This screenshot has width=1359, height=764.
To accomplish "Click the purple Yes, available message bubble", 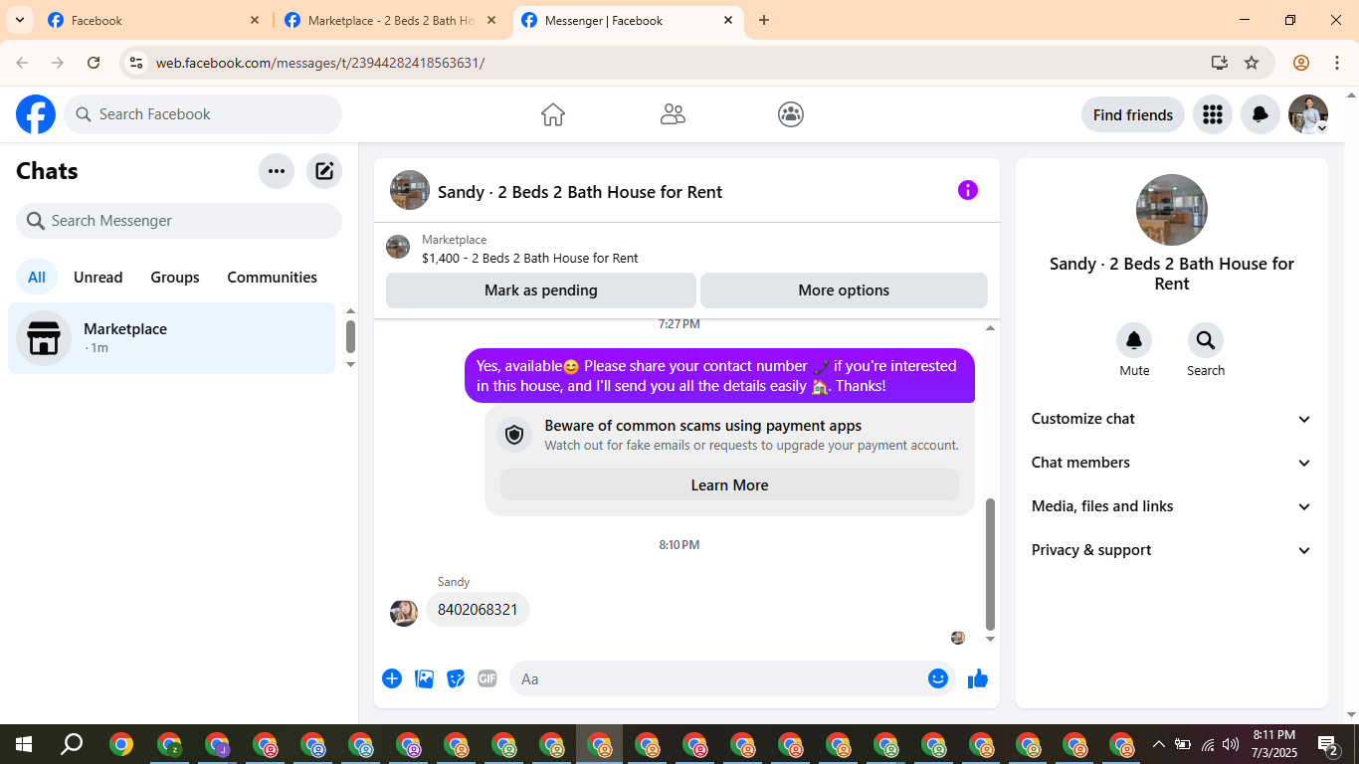I will click(x=719, y=376).
